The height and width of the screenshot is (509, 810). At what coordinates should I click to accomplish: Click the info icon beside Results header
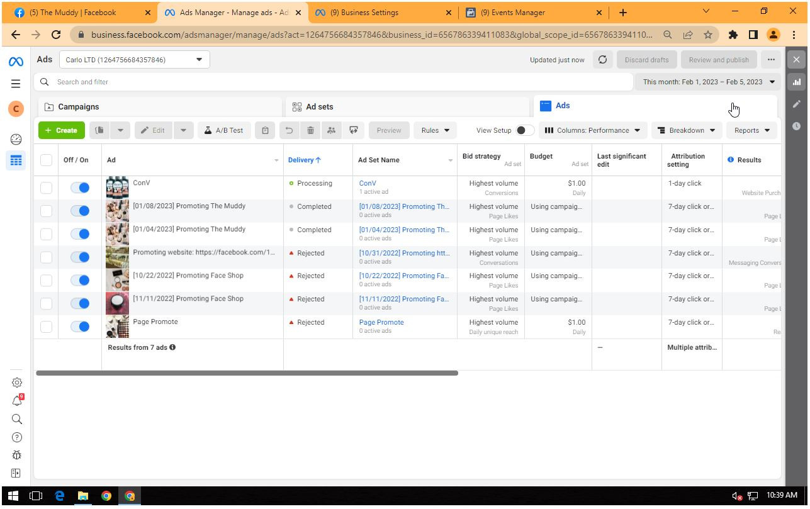(731, 160)
